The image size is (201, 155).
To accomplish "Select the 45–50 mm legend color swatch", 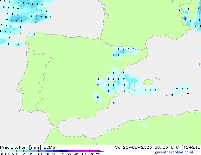I will tap(93, 151).
